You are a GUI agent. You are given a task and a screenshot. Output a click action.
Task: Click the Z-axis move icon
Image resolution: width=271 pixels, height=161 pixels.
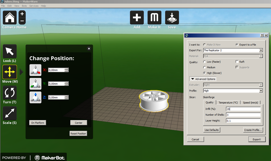[x=35, y=97]
